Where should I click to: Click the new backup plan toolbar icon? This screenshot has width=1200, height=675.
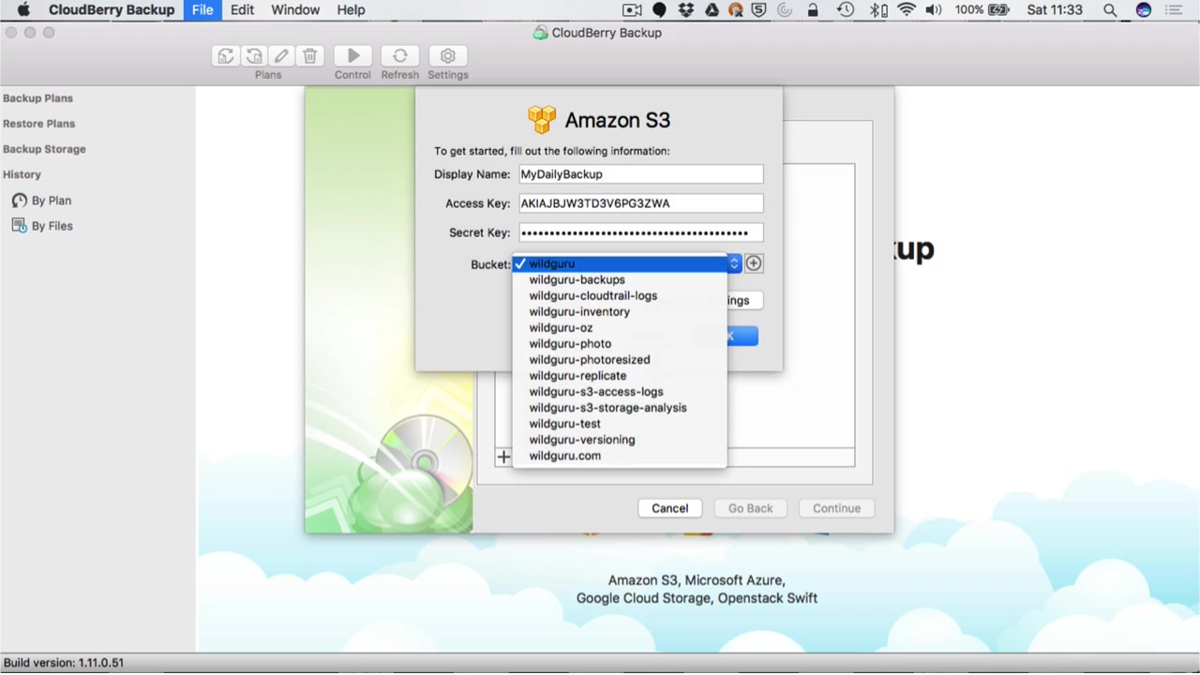(x=226, y=56)
